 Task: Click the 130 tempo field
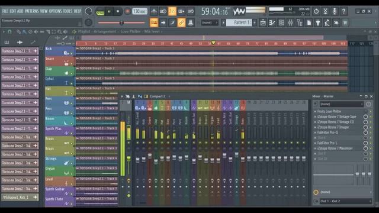140,11
